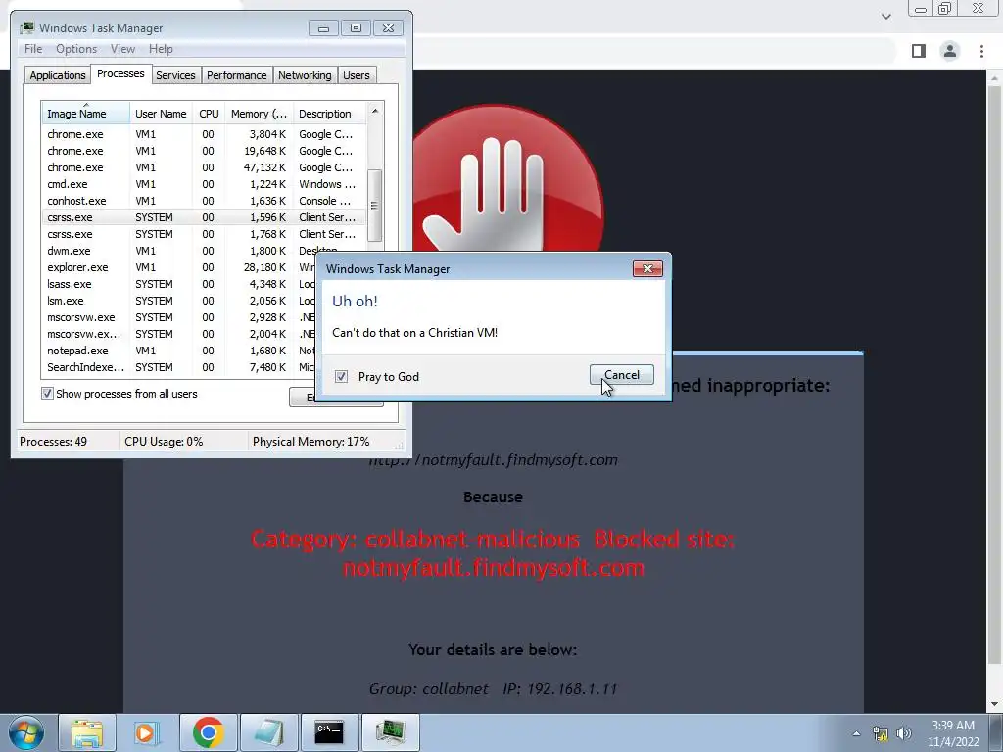Sort processes by Image Name column

point(85,114)
